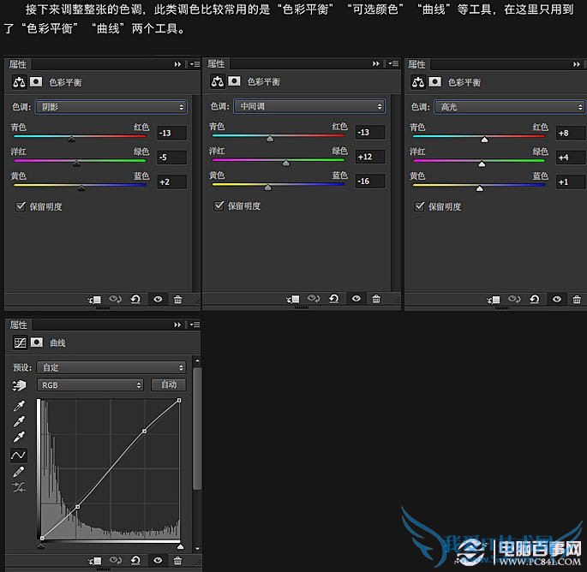Viewport: 587px width, 572px height.
Task: Select Properties (属性) tab in Curves panel
Action: (18, 325)
